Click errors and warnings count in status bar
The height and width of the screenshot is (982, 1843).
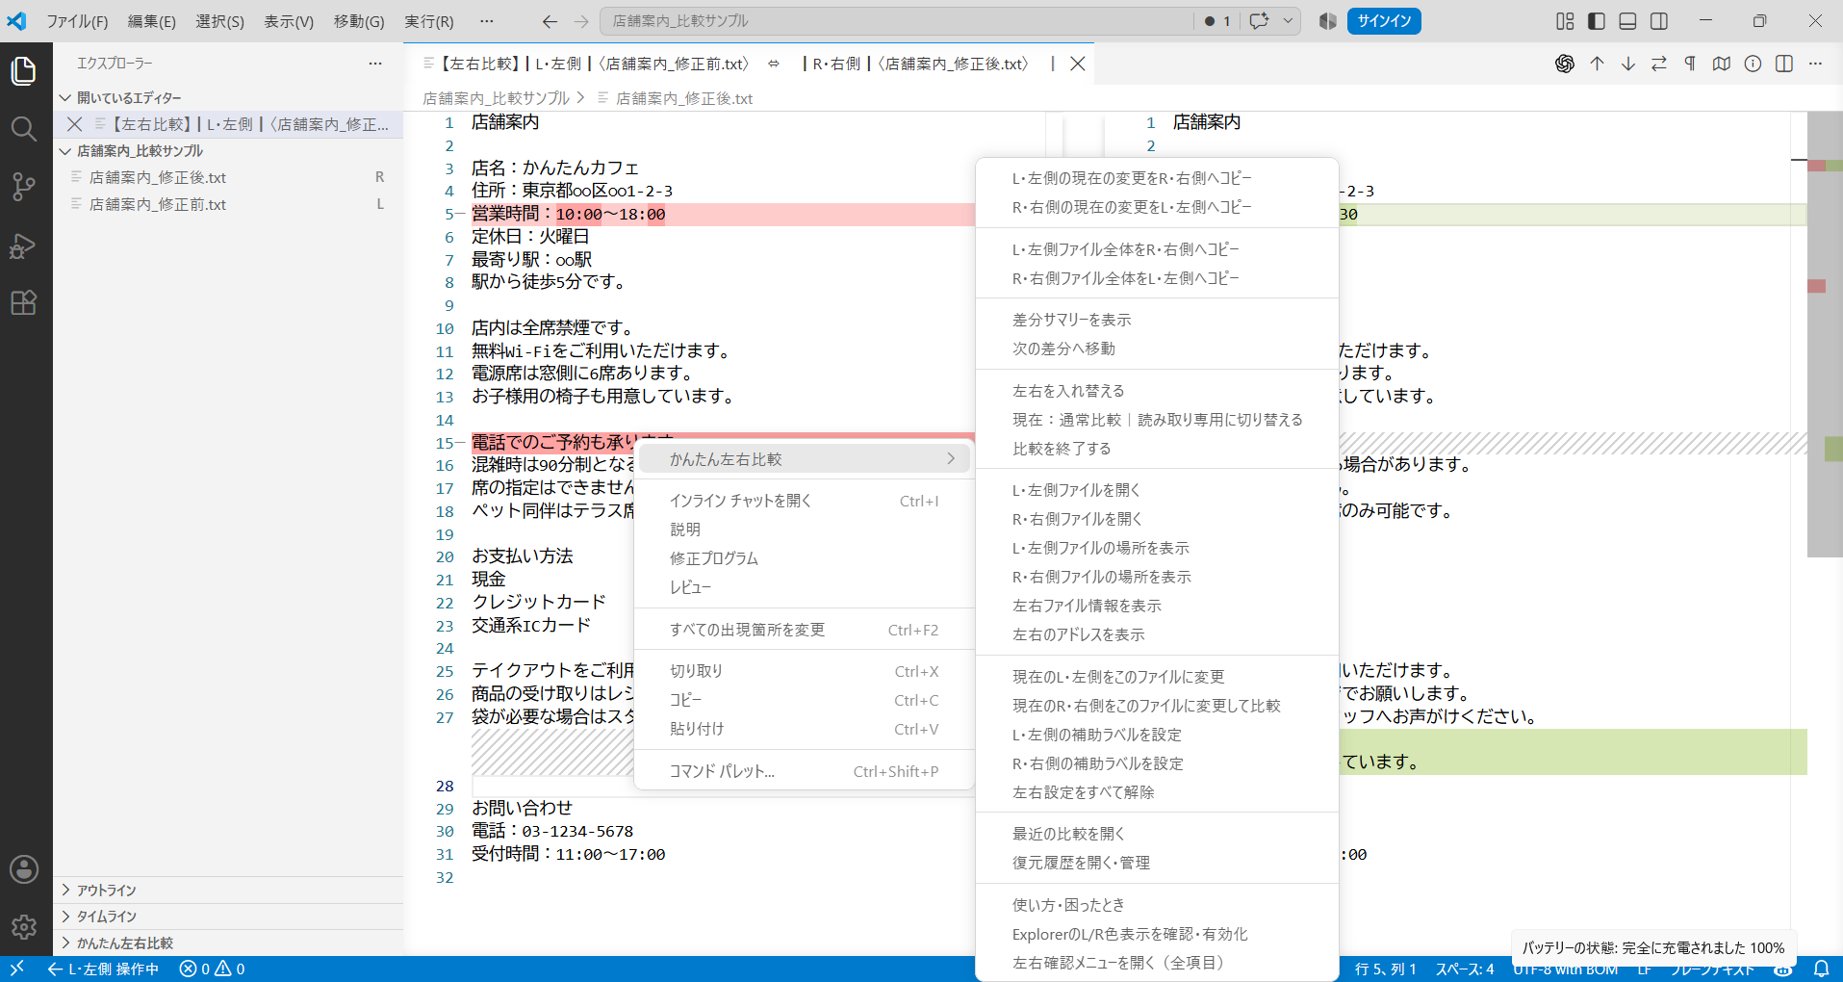213,969
